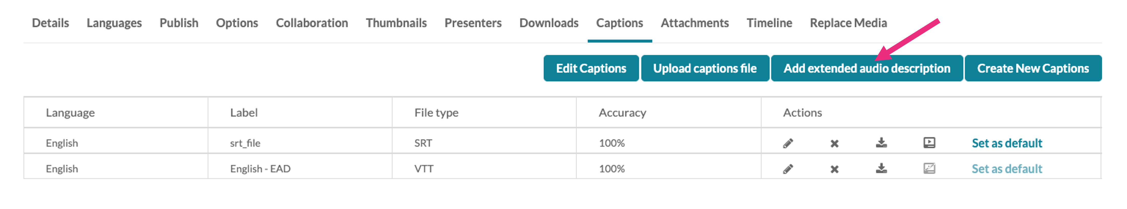Set srt_file caption as default
The width and height of the screenshot is (1127, 209).
tap(1007, 143)
